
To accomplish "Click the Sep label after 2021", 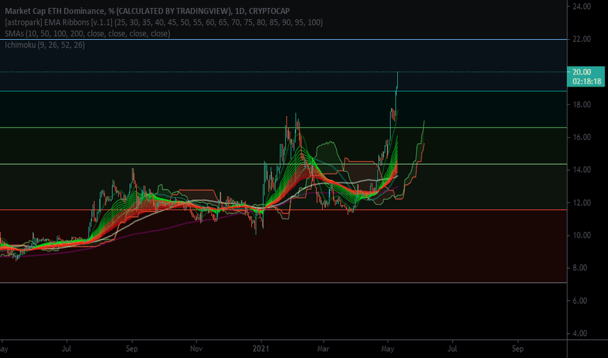I will tap(518, 349).
